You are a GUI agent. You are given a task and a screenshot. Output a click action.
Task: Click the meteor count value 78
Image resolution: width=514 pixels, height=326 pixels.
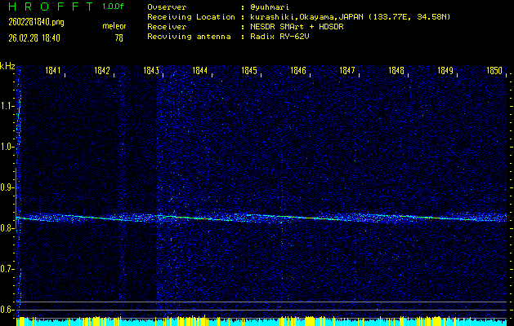point(118,37)
